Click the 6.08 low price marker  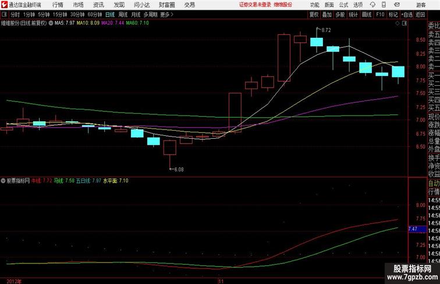tap(179, 170)
